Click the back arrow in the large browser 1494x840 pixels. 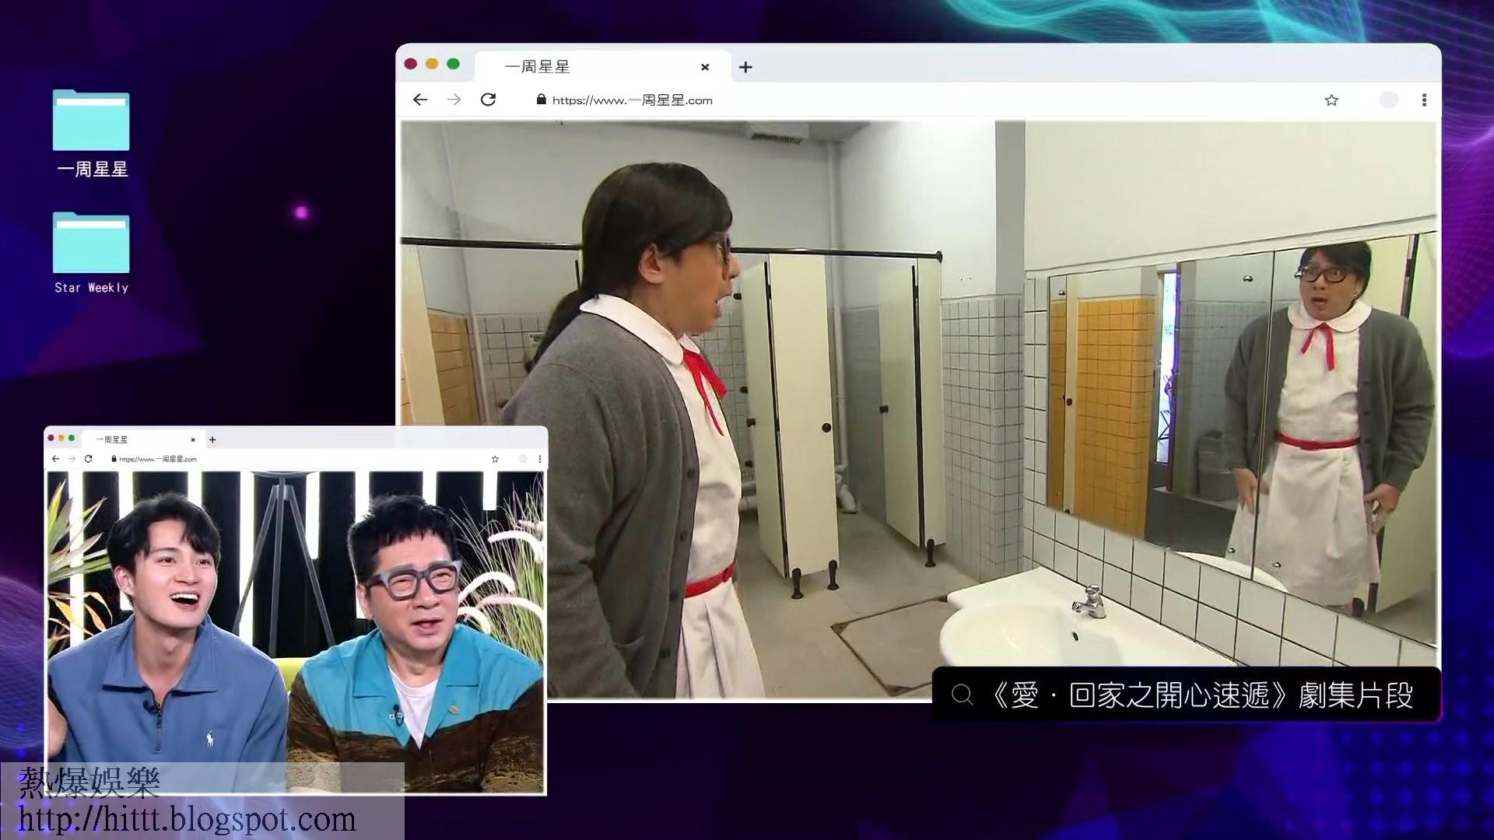[x=420, y=100]
